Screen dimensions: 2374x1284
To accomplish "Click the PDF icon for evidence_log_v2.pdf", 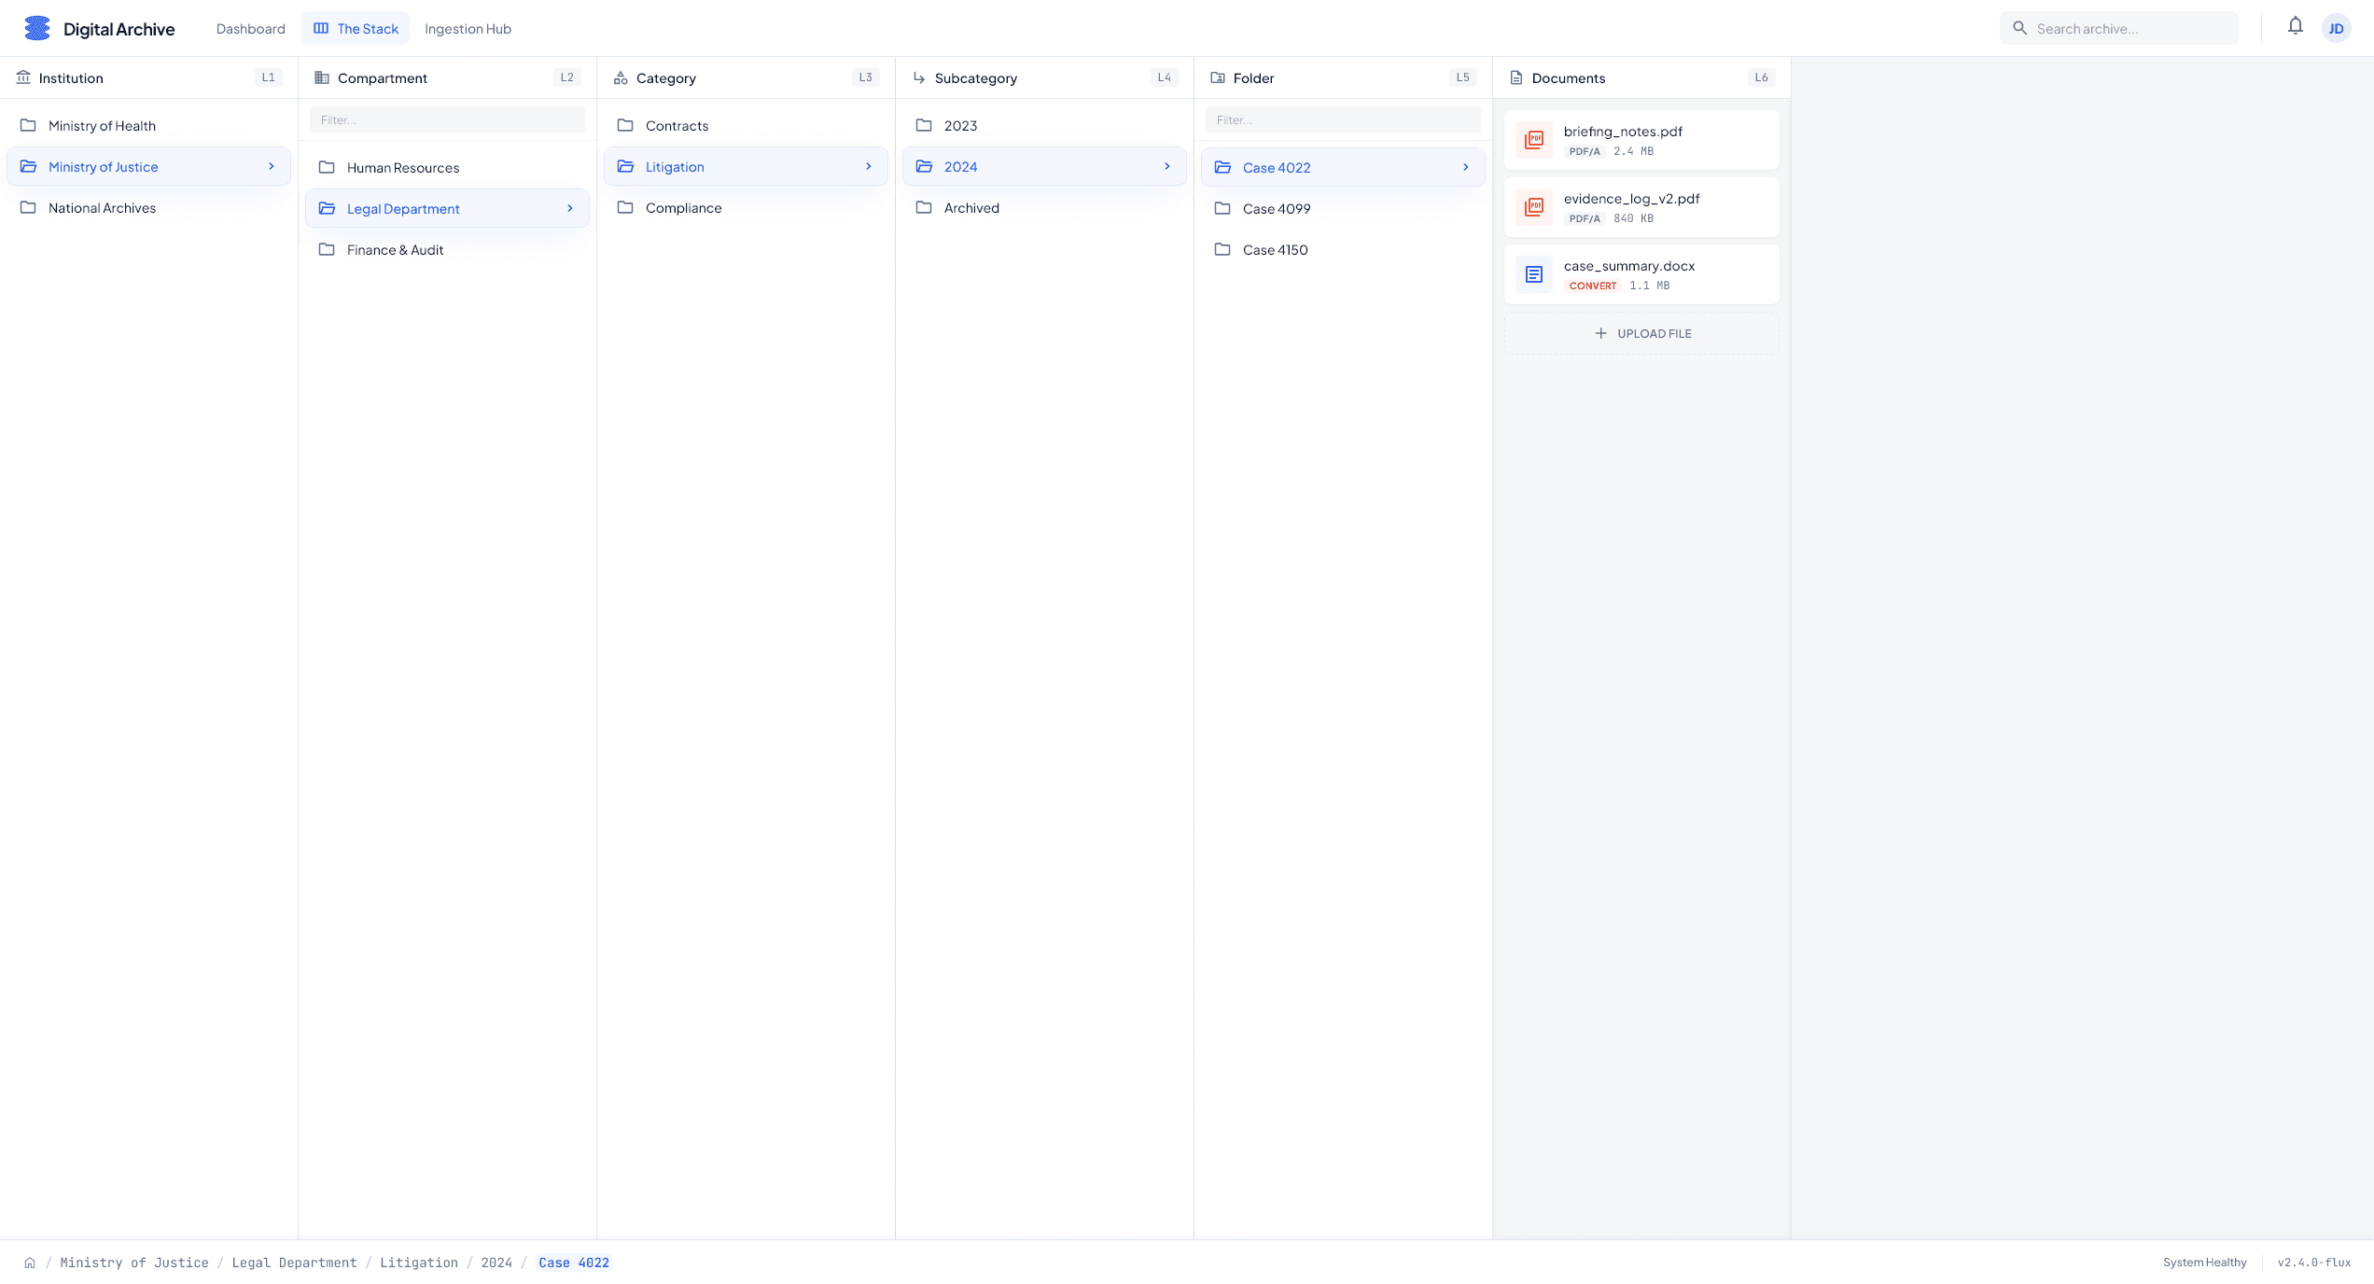I will pos(1533,207).
